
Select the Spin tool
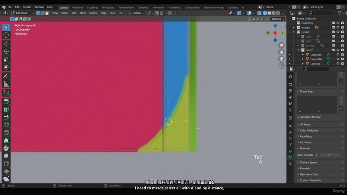(x=6, y=148)
